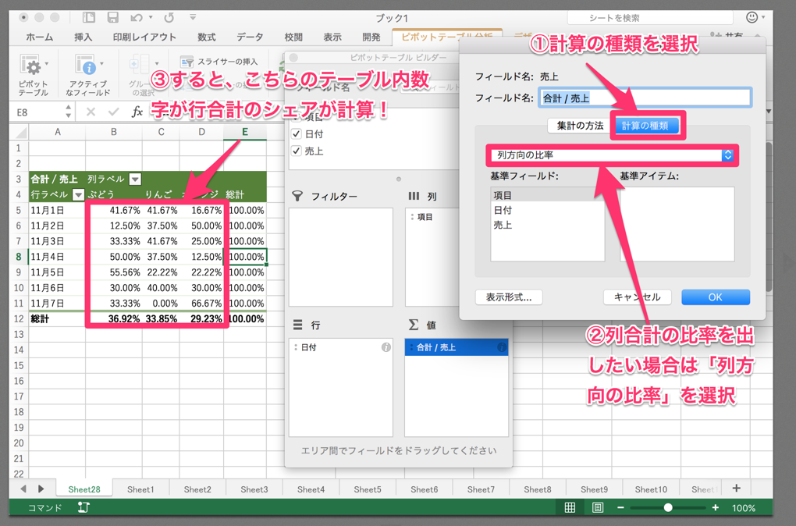Toggle the 日付 field checkbox
796x526 pixels.
click(297, 134)
